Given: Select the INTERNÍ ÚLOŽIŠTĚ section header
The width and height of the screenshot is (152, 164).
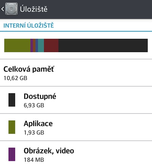Looking at the screenshot, I should (x=29, y=26).
